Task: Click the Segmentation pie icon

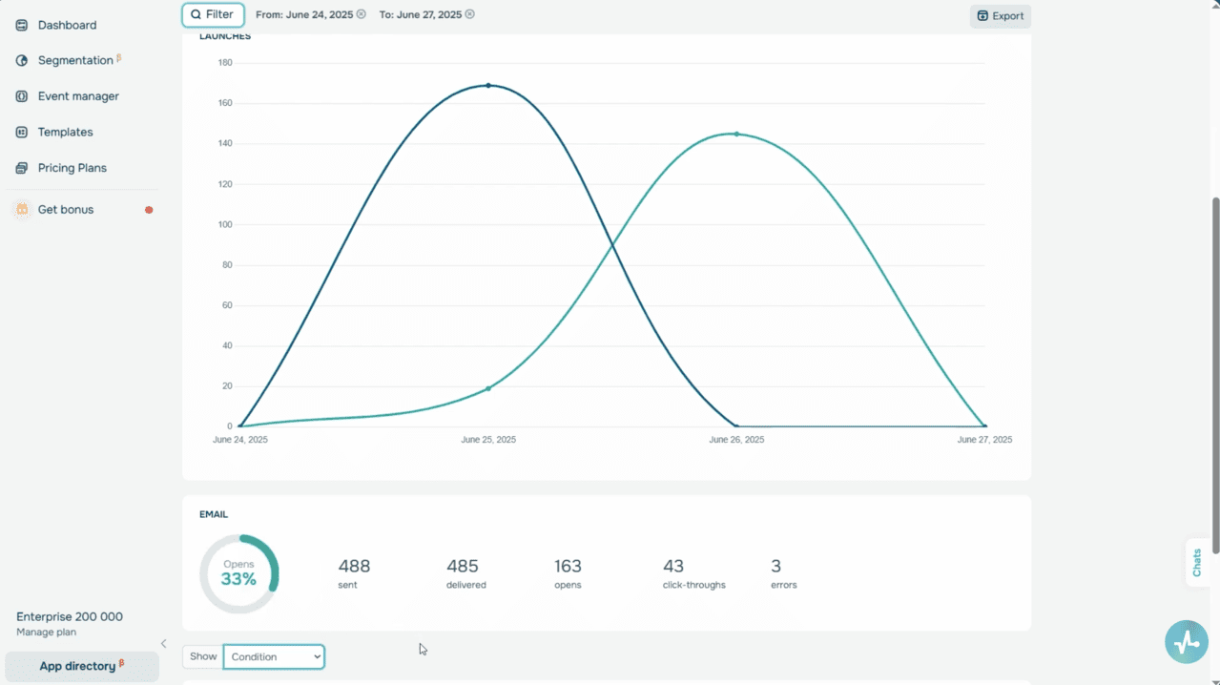Action: [22, 60]
